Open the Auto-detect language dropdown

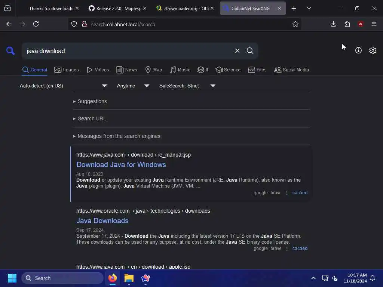(x=64, y=86)
